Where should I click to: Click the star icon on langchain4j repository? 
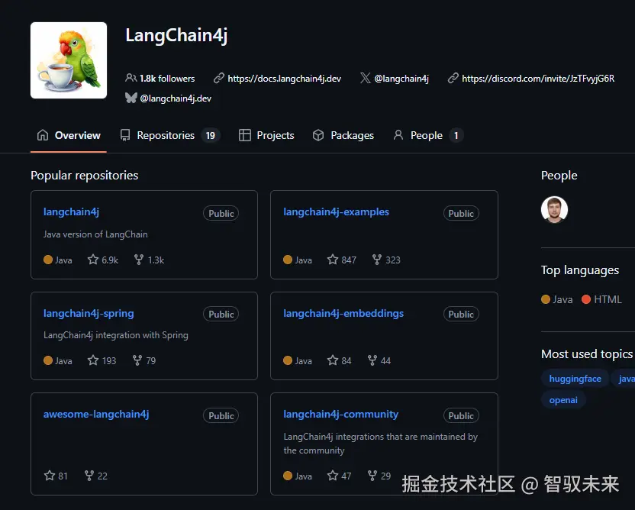91,260
